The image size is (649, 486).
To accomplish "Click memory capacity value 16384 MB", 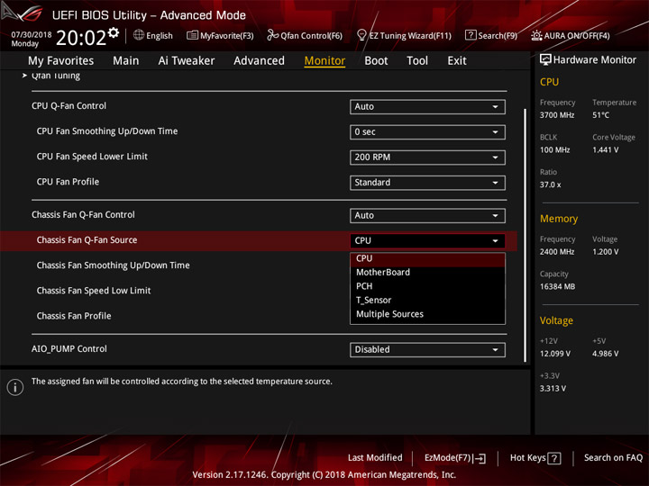I will (557, 287).
